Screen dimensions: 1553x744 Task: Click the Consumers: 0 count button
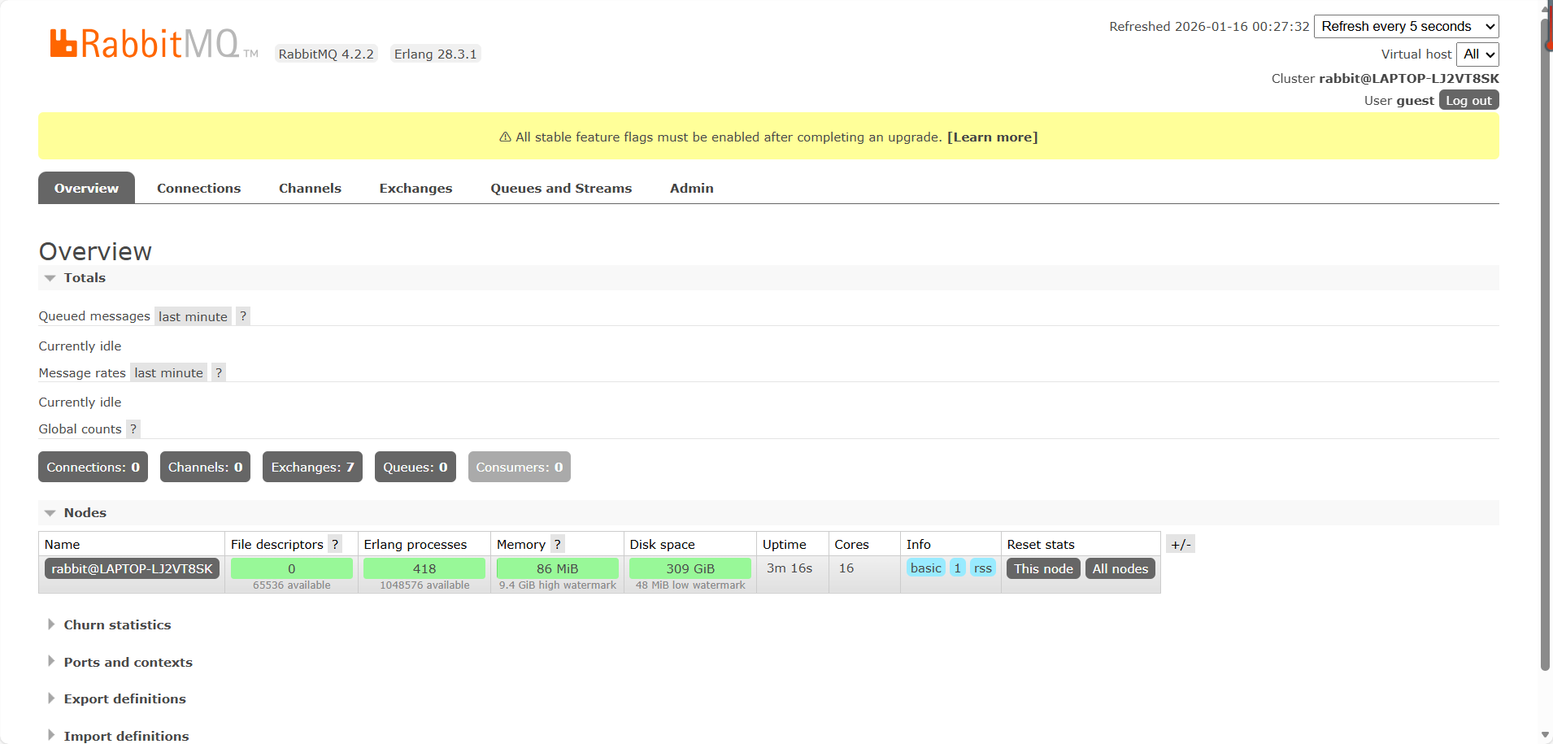[x=519, y=467]
